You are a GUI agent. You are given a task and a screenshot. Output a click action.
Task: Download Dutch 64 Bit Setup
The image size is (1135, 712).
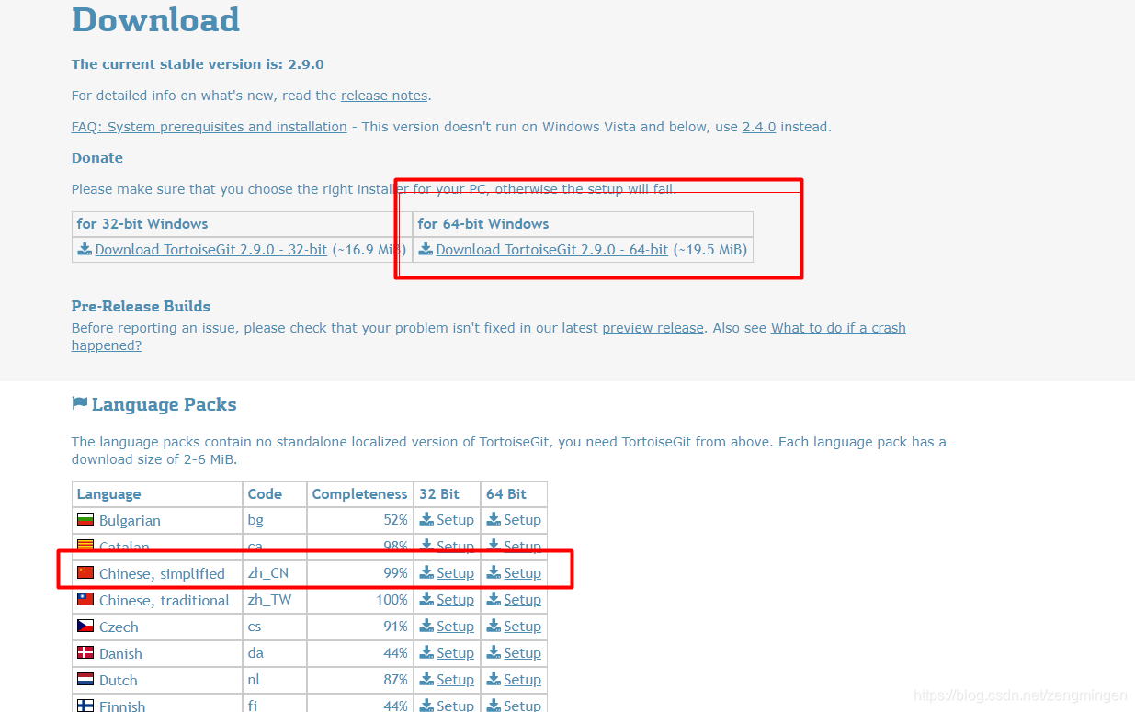522,680
